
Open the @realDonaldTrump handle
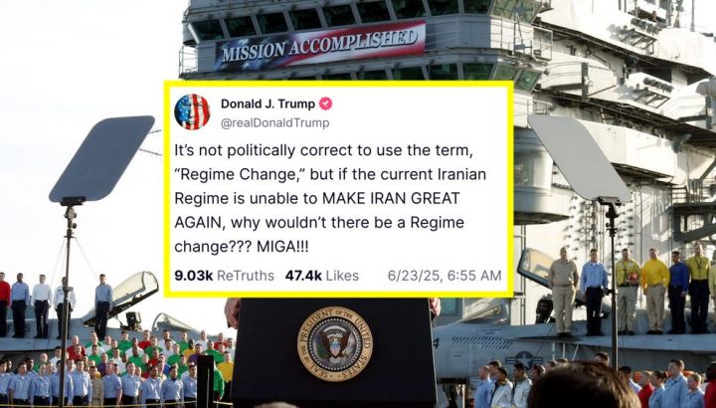tap(274, 123)
